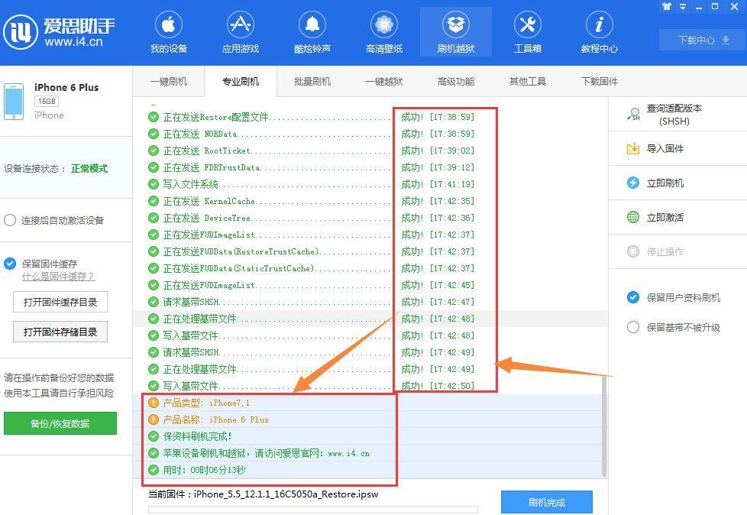Click the green check icon beside 写入文件系统
Viewport: 747px width, 515px height.
point(154,184)
